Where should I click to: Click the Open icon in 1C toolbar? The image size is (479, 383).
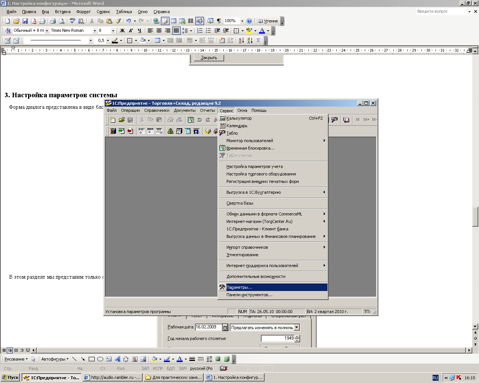coord(122,120)
